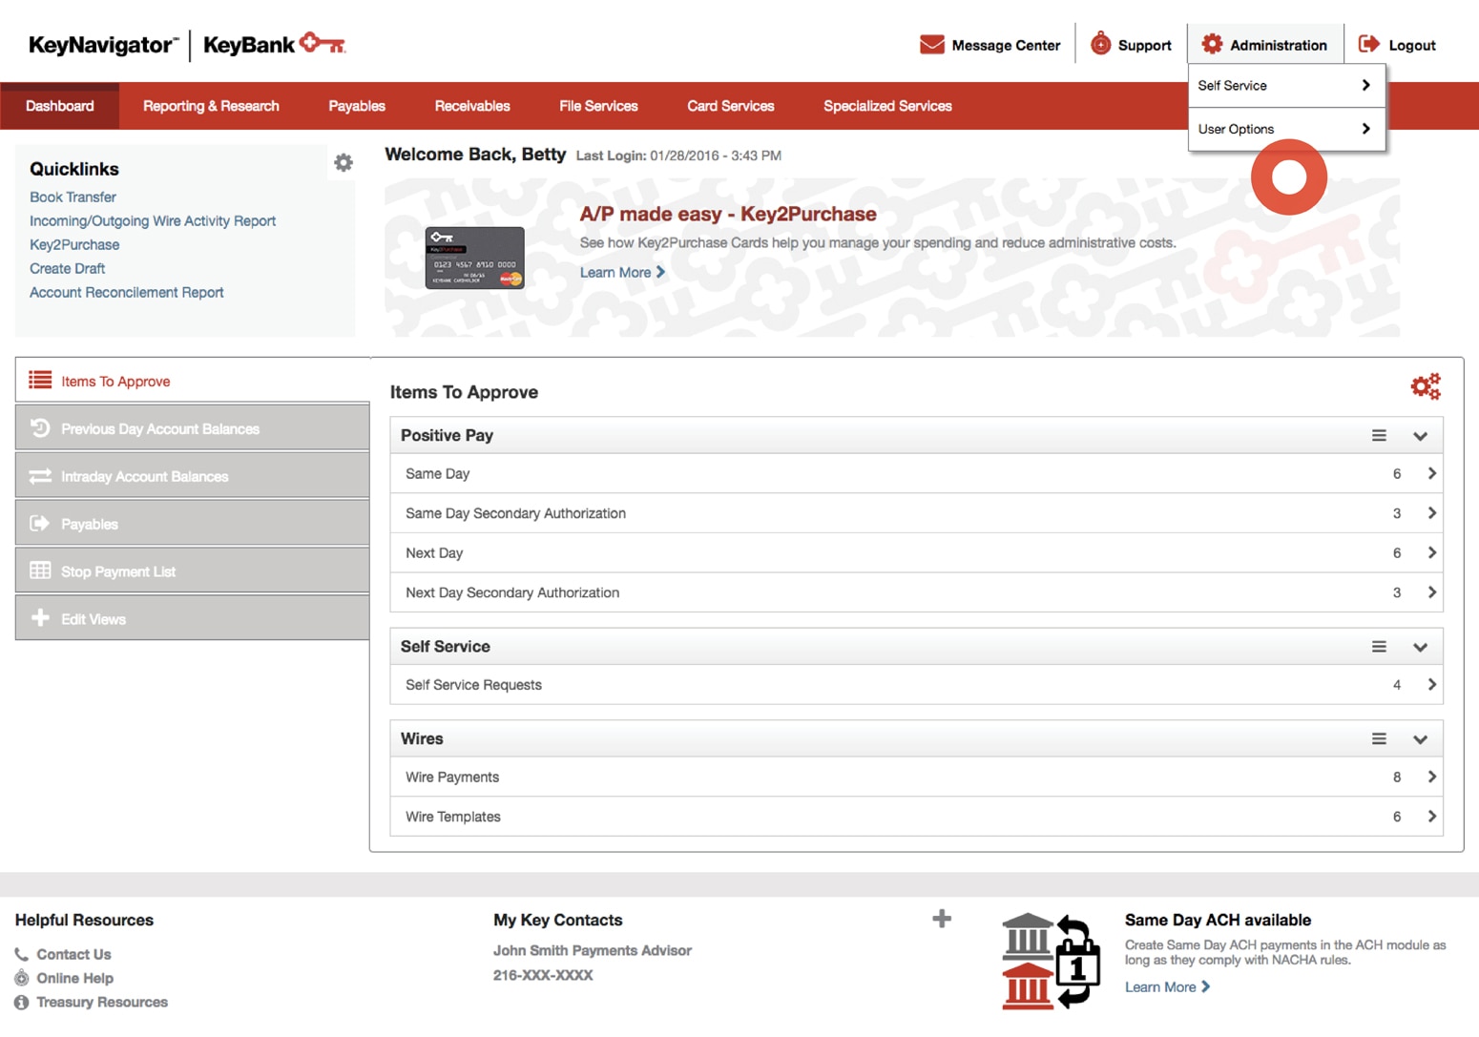Image resolution: width=1479 pixels, height=1037 pixels.
Task: Open the Message Center envelope icon
Action: pos(931,45)
